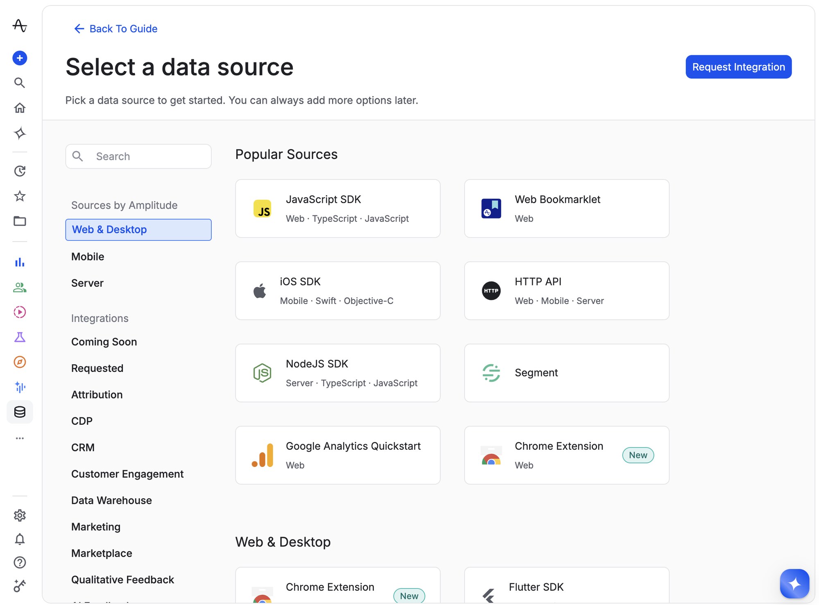This screenshot has height=605, width=819.
Task: Click the Back To Guide link
Action: pyautogui.click(x=123, y=29)
